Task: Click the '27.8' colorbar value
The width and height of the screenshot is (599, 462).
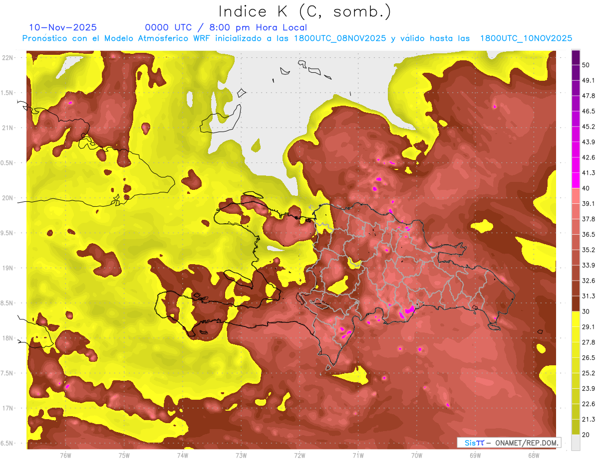Action: tap(589, 342)
